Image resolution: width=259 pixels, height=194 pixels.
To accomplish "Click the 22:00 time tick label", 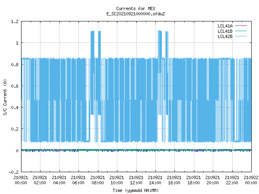I will [232, 183].
